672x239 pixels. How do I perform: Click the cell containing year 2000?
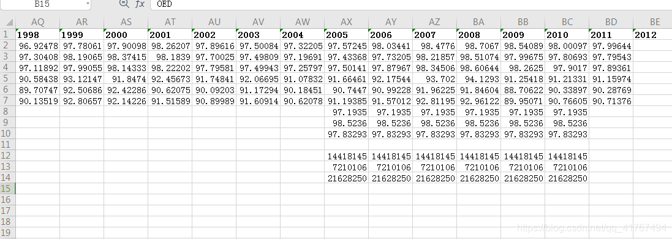coord(126,34)
